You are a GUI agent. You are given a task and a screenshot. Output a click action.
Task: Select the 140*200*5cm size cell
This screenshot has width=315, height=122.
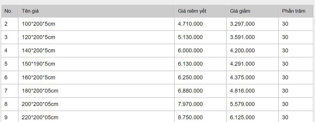[x=96, y=50]
